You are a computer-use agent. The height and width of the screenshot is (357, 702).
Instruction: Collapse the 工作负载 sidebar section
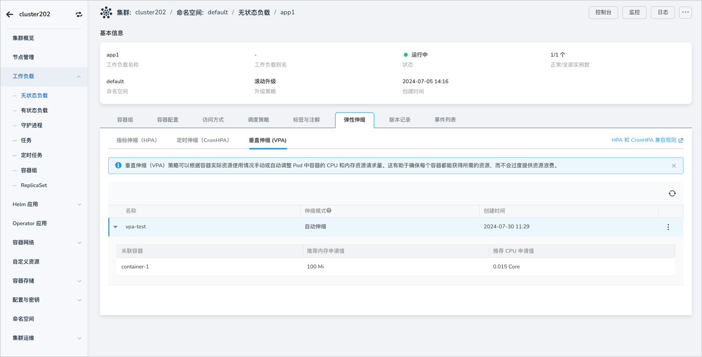pos(79,77)
